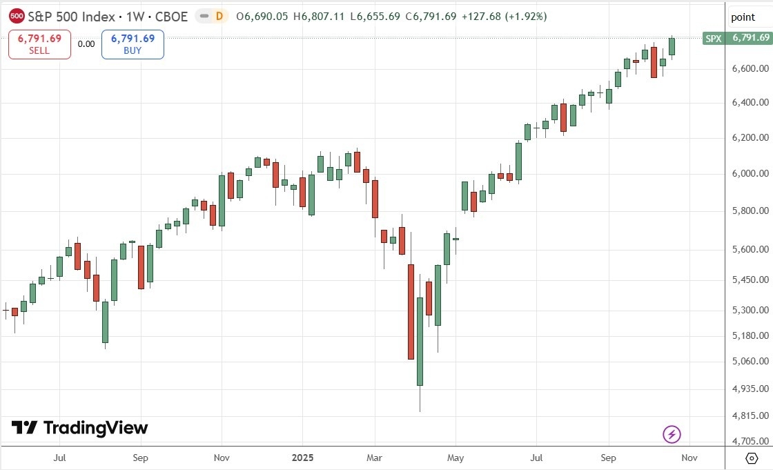Click the blue SPX price flag on the scale

click(714, 39)
